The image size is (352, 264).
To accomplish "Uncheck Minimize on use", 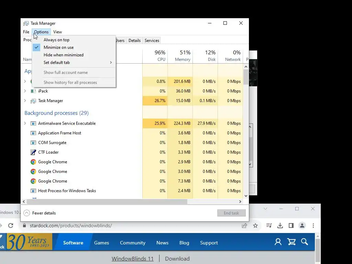I will [74, 47].
